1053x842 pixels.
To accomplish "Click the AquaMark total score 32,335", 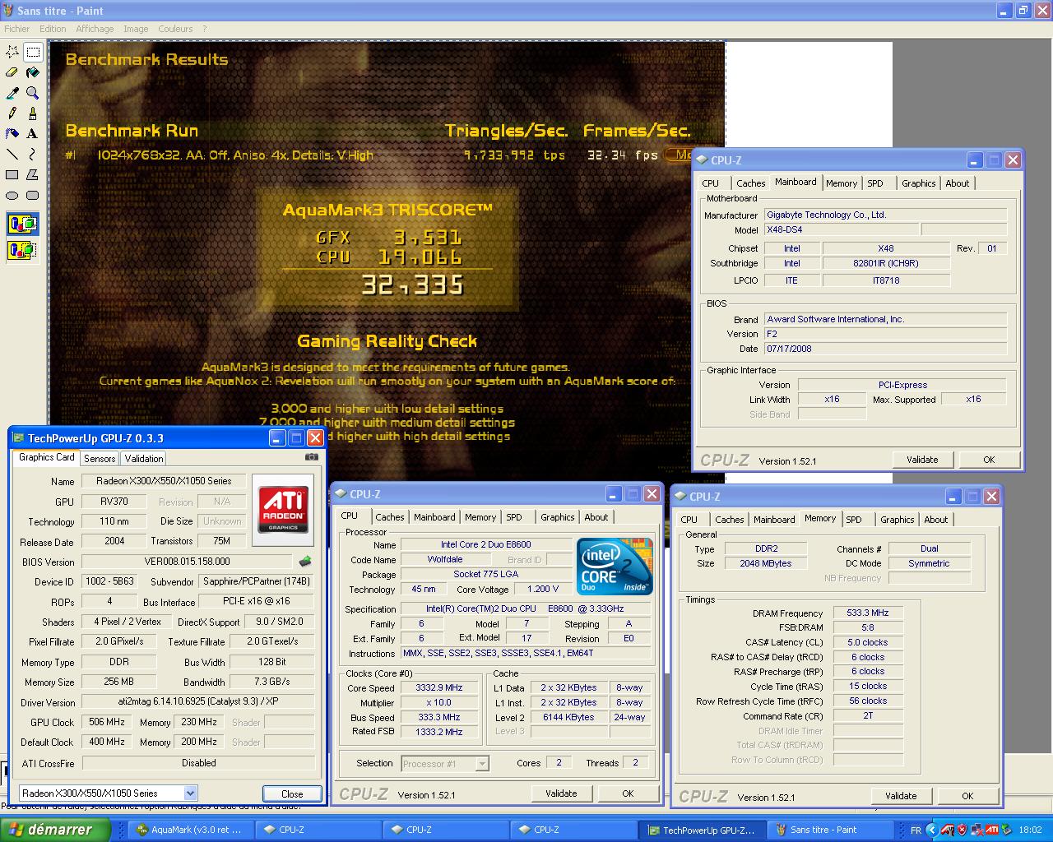I will [x=413, y=285].
